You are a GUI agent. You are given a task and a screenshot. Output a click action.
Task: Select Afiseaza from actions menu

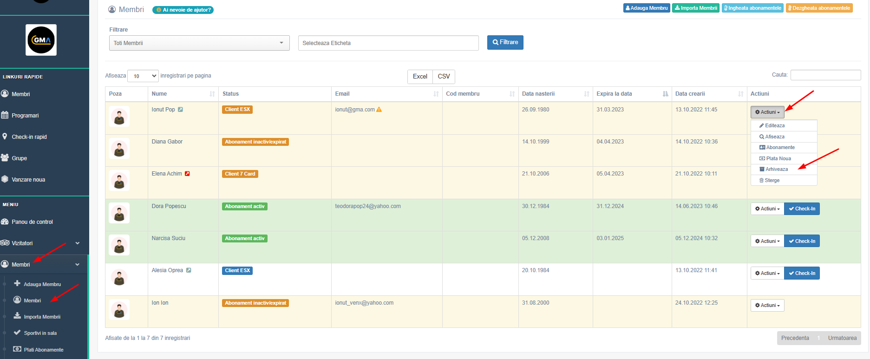click(x=784, y=137)
